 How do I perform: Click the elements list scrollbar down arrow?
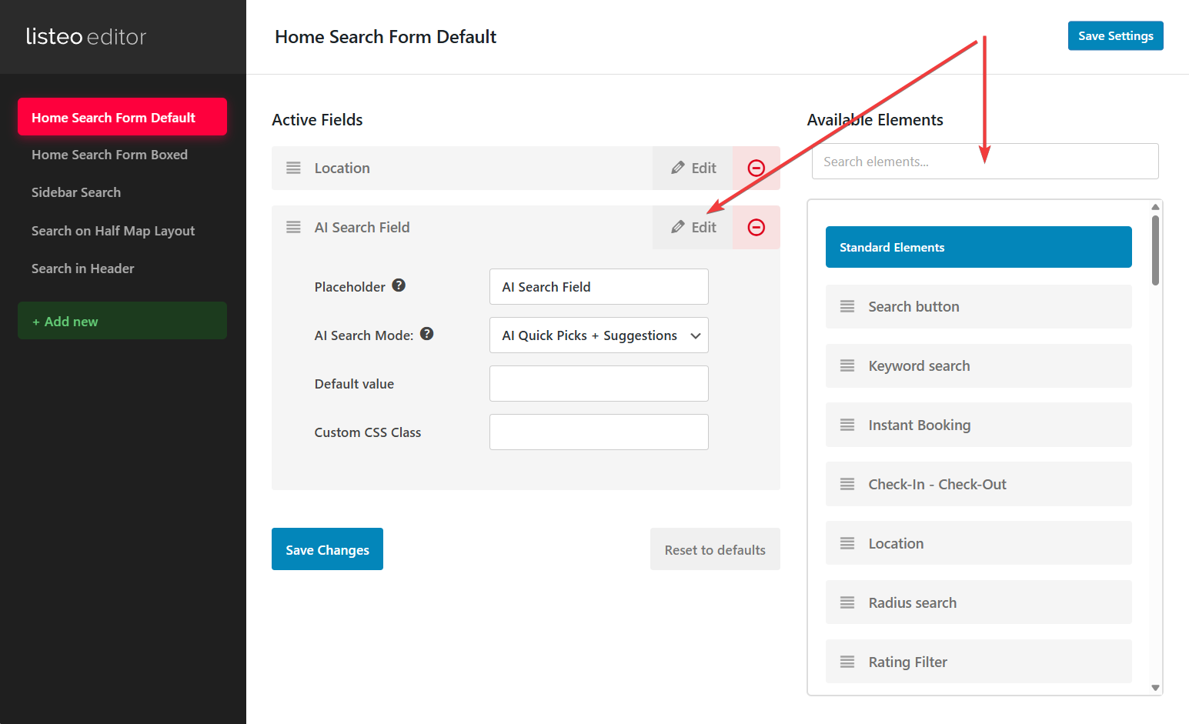[1155, 688]
